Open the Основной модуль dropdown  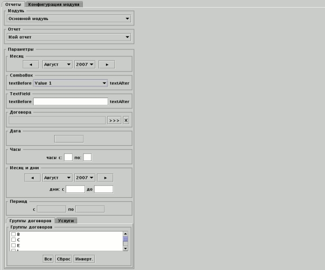point(70,18)
